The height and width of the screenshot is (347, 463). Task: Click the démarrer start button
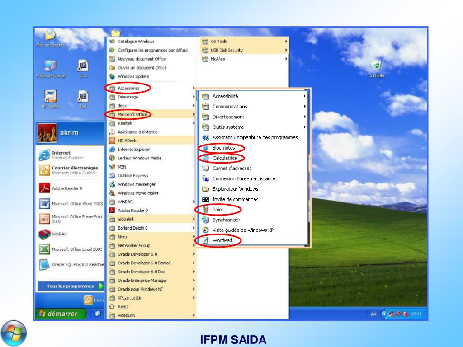pyautogui.click(x=60, y=314)
